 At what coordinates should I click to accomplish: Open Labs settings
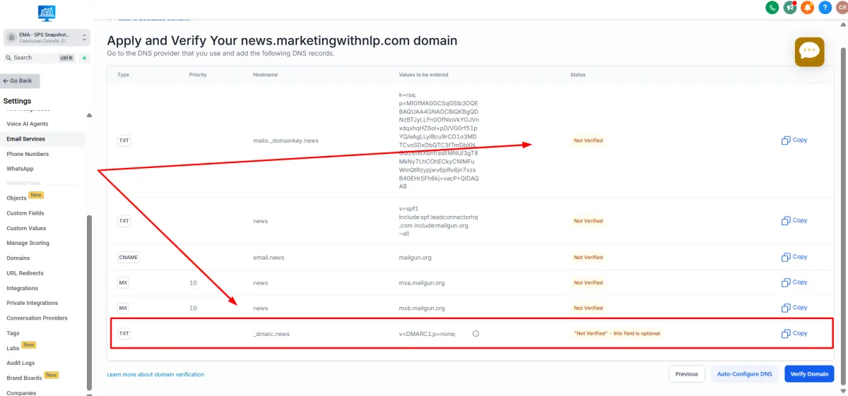click(13, 348)
